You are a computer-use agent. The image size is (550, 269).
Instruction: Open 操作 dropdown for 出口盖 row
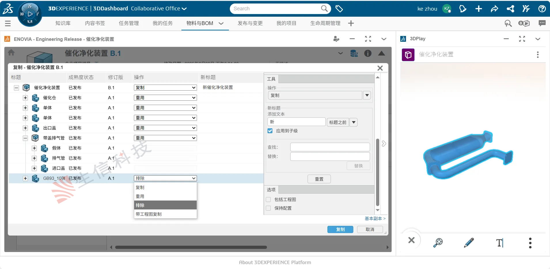pos(165,128)
